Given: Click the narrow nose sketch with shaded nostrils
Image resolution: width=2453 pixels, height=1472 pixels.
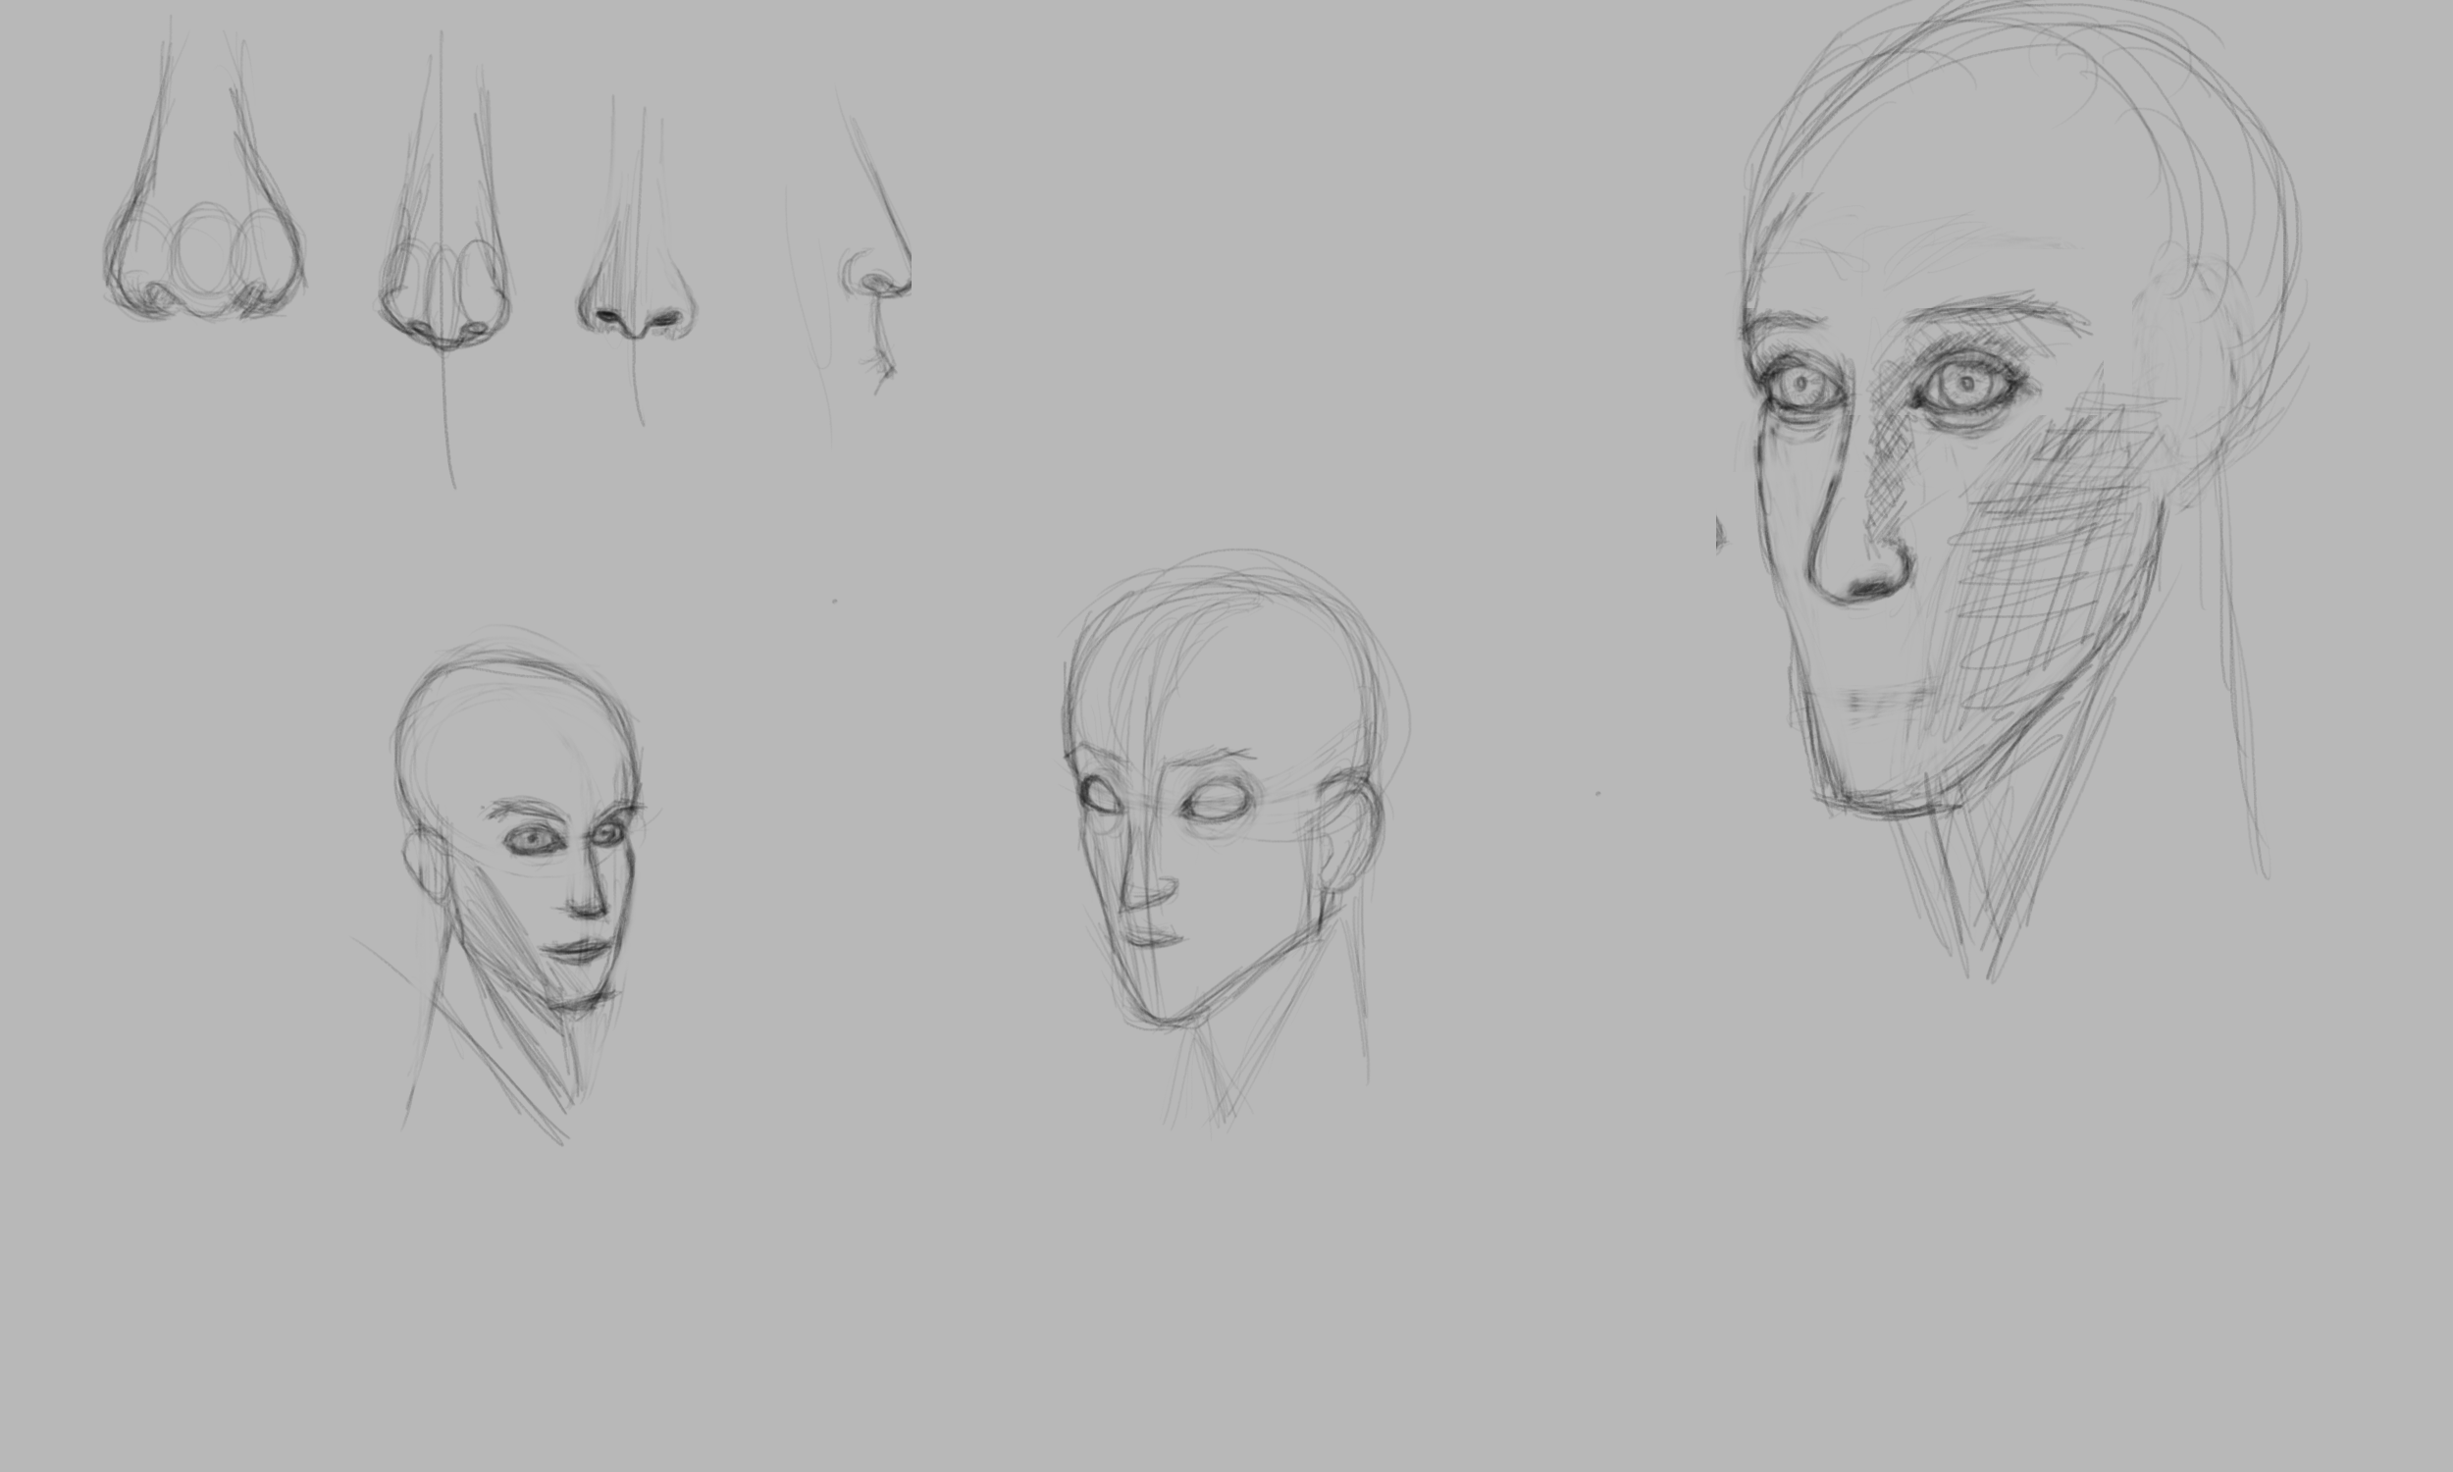Looking at the screenshot, I should click(x=638, y=260).
